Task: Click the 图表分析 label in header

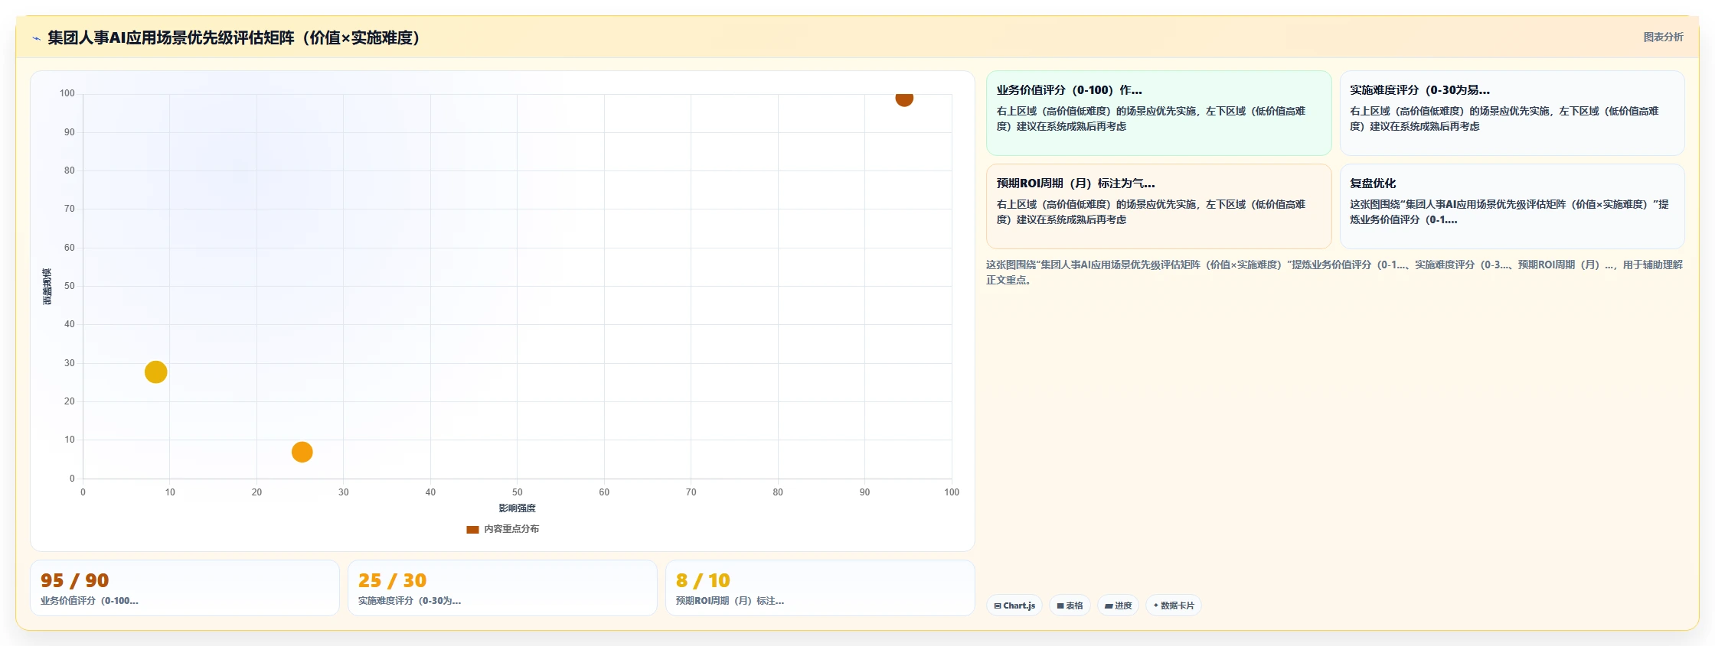Action: coord(1663,37)
